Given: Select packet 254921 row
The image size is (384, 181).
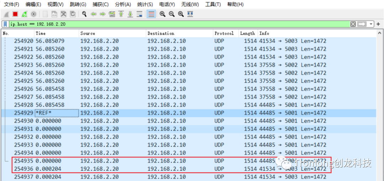Looking at the screenshot, I should click(x=189, y=49).
